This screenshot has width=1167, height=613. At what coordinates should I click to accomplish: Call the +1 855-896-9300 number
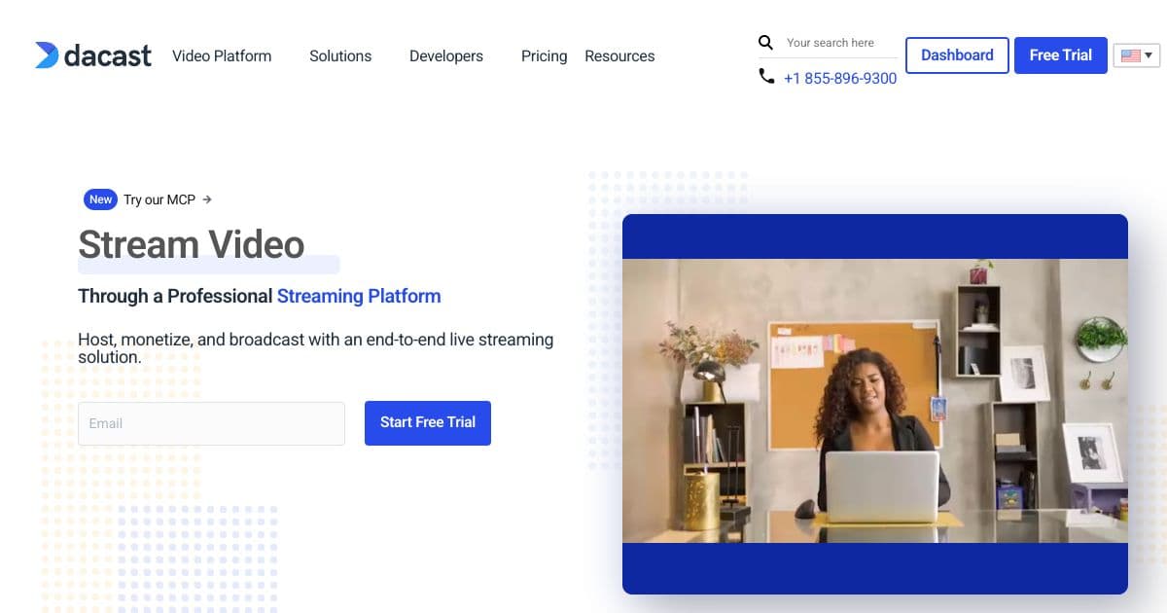839,78
